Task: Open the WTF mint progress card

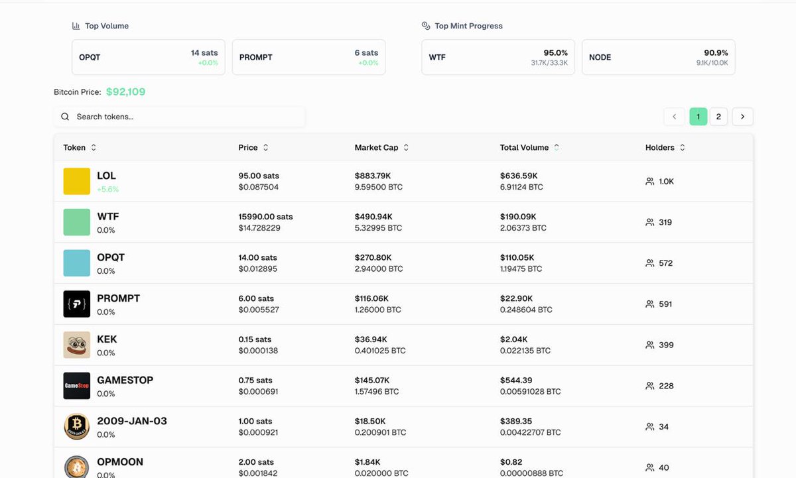Action: click(x=498, y=57)
